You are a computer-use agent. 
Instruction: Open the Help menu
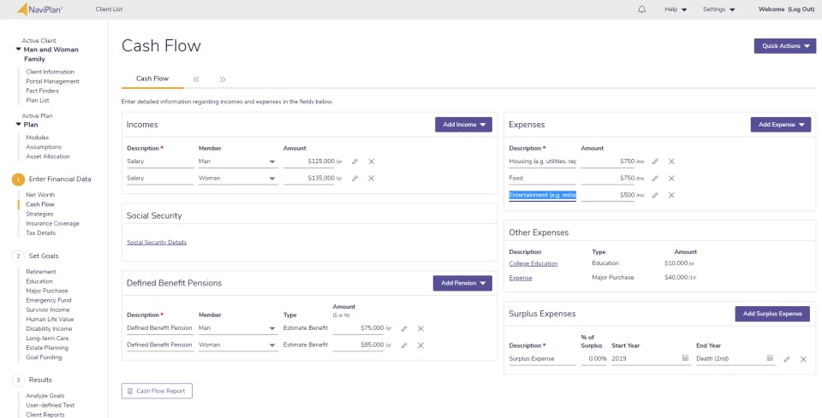point(675,9)
